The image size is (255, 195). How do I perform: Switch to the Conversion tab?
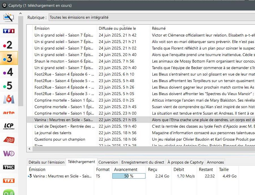tap(108, 162)
